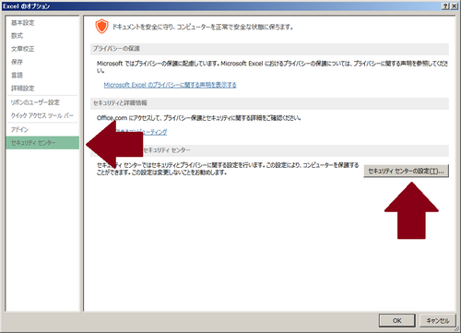The image size is (461, 333).
Task: Click the Office.com description text
Action: tap(199, 118)
